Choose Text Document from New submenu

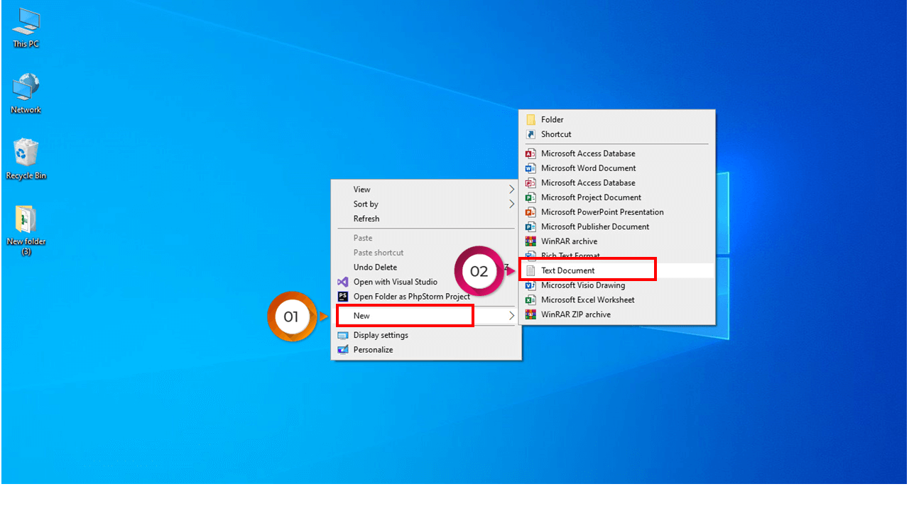pyautogui.click(x=567, y=270)
